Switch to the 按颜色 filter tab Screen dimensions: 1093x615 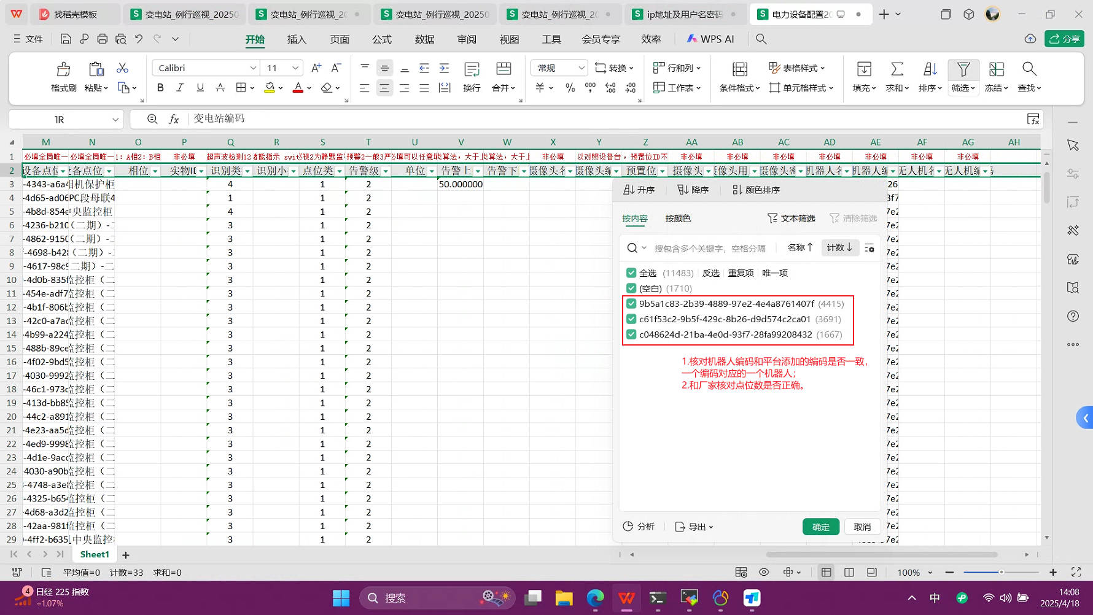678,219
